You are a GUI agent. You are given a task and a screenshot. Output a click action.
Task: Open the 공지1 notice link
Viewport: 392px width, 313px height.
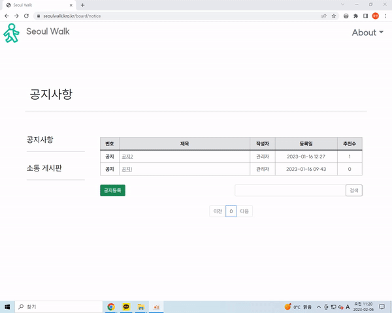pos(127,170)
